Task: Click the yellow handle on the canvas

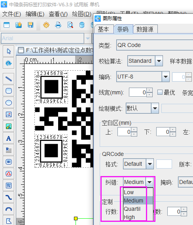Action: coord(76,218)
